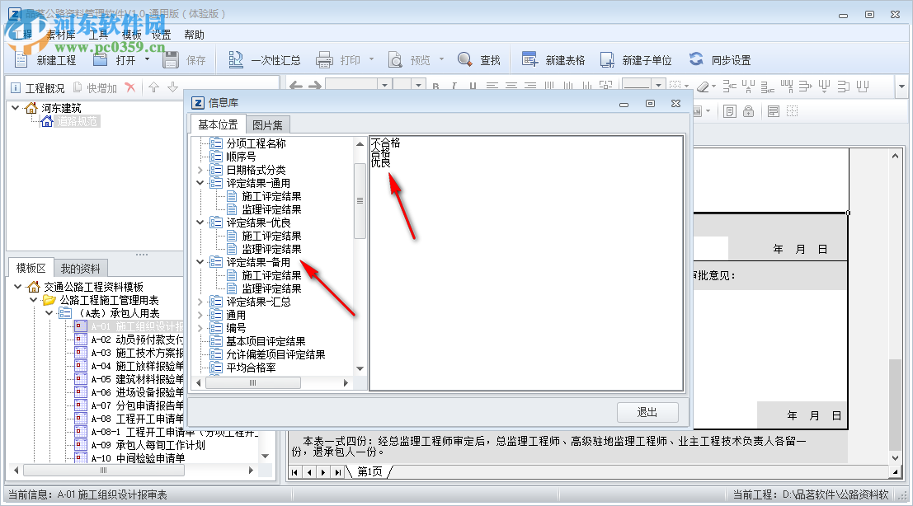Toggle underline formatting
Screen dimensions: 913x506
[473, 87]
